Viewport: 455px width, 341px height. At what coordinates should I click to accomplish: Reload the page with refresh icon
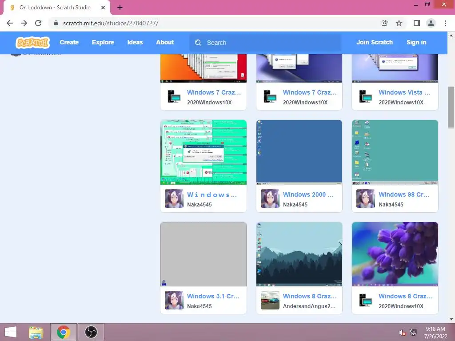point(38,23)
